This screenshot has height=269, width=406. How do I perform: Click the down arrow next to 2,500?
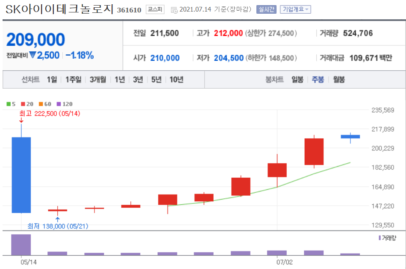click(32, 55)
